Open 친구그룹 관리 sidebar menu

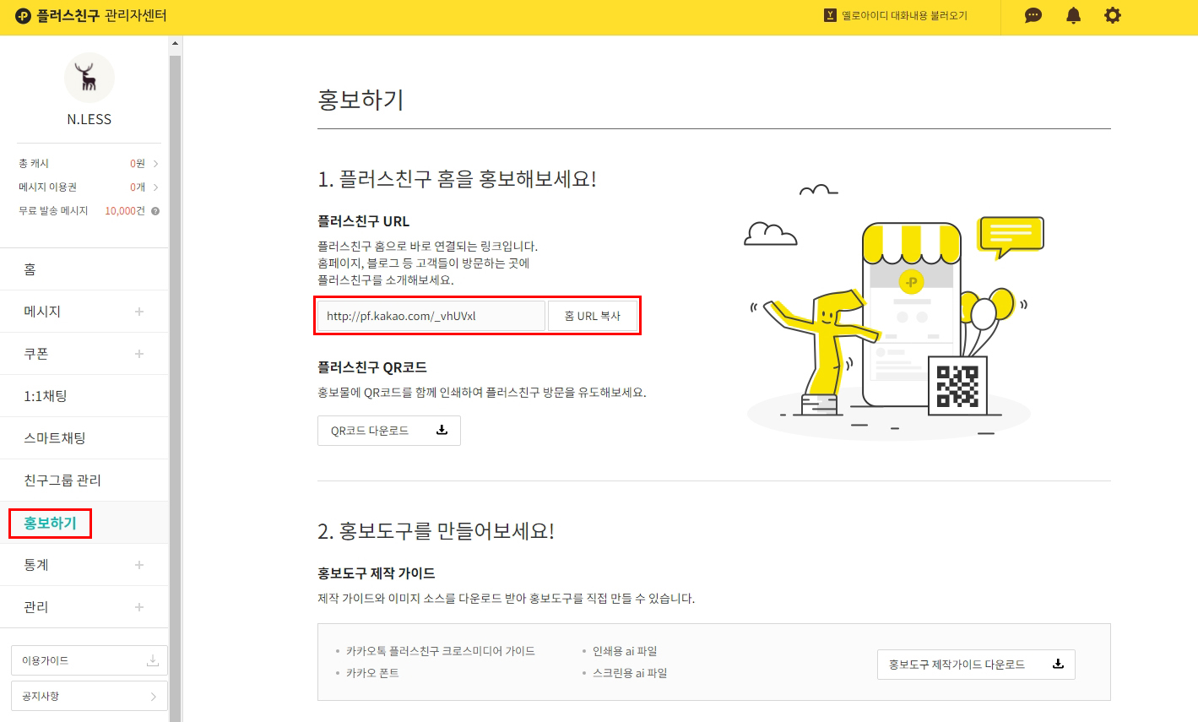(84, 480)
